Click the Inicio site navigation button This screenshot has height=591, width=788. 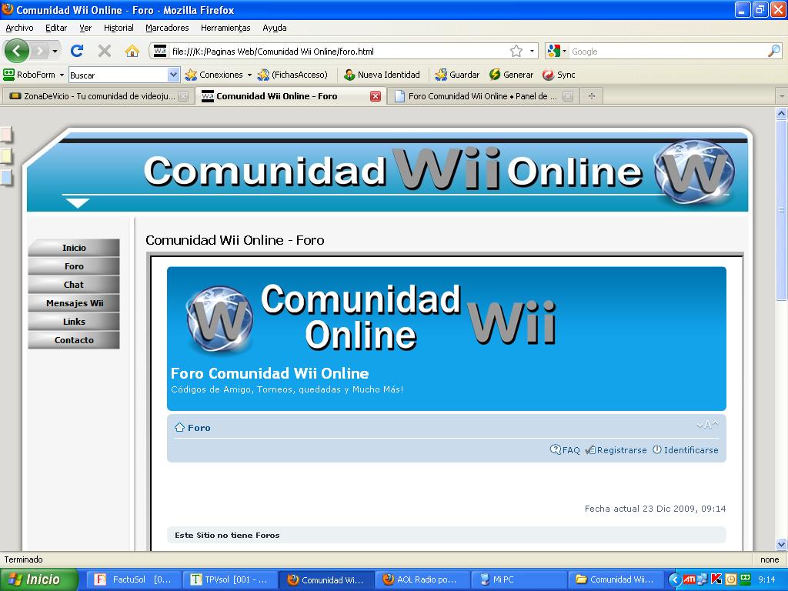click(74, 248)
